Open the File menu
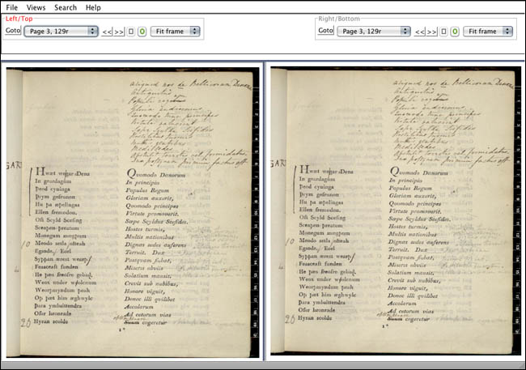Screen dimensions: 526x370 click(x=12, y=7)
